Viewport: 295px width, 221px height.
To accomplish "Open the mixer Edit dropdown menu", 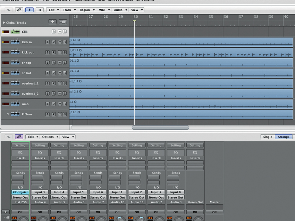I will click(x=33, y=137).
